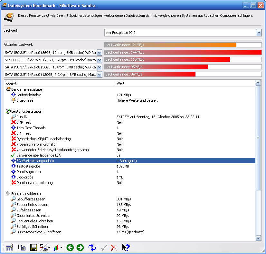The width and height of the screenshot is (266, 254).
Task: Select the Sequentielles Lesen row
Action: [133, 205]
